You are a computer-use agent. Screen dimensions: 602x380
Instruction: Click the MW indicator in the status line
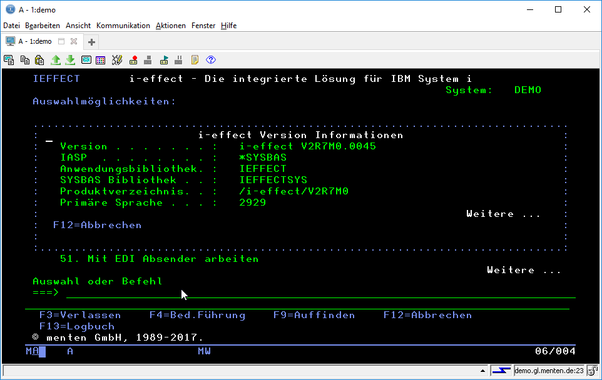click(204, 351)
